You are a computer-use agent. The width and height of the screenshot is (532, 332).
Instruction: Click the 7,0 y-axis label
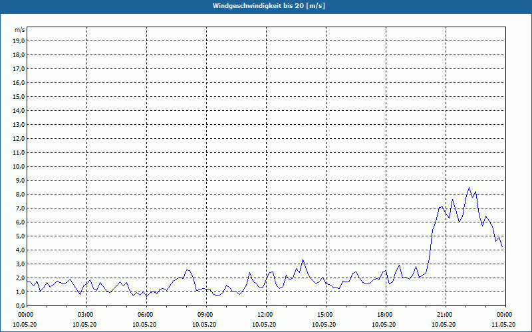pos(20,208)
